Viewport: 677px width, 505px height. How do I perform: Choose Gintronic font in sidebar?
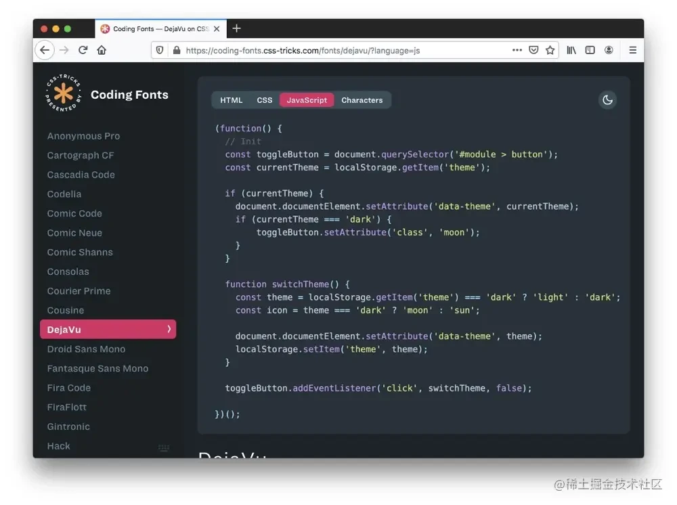pos(68,426)
